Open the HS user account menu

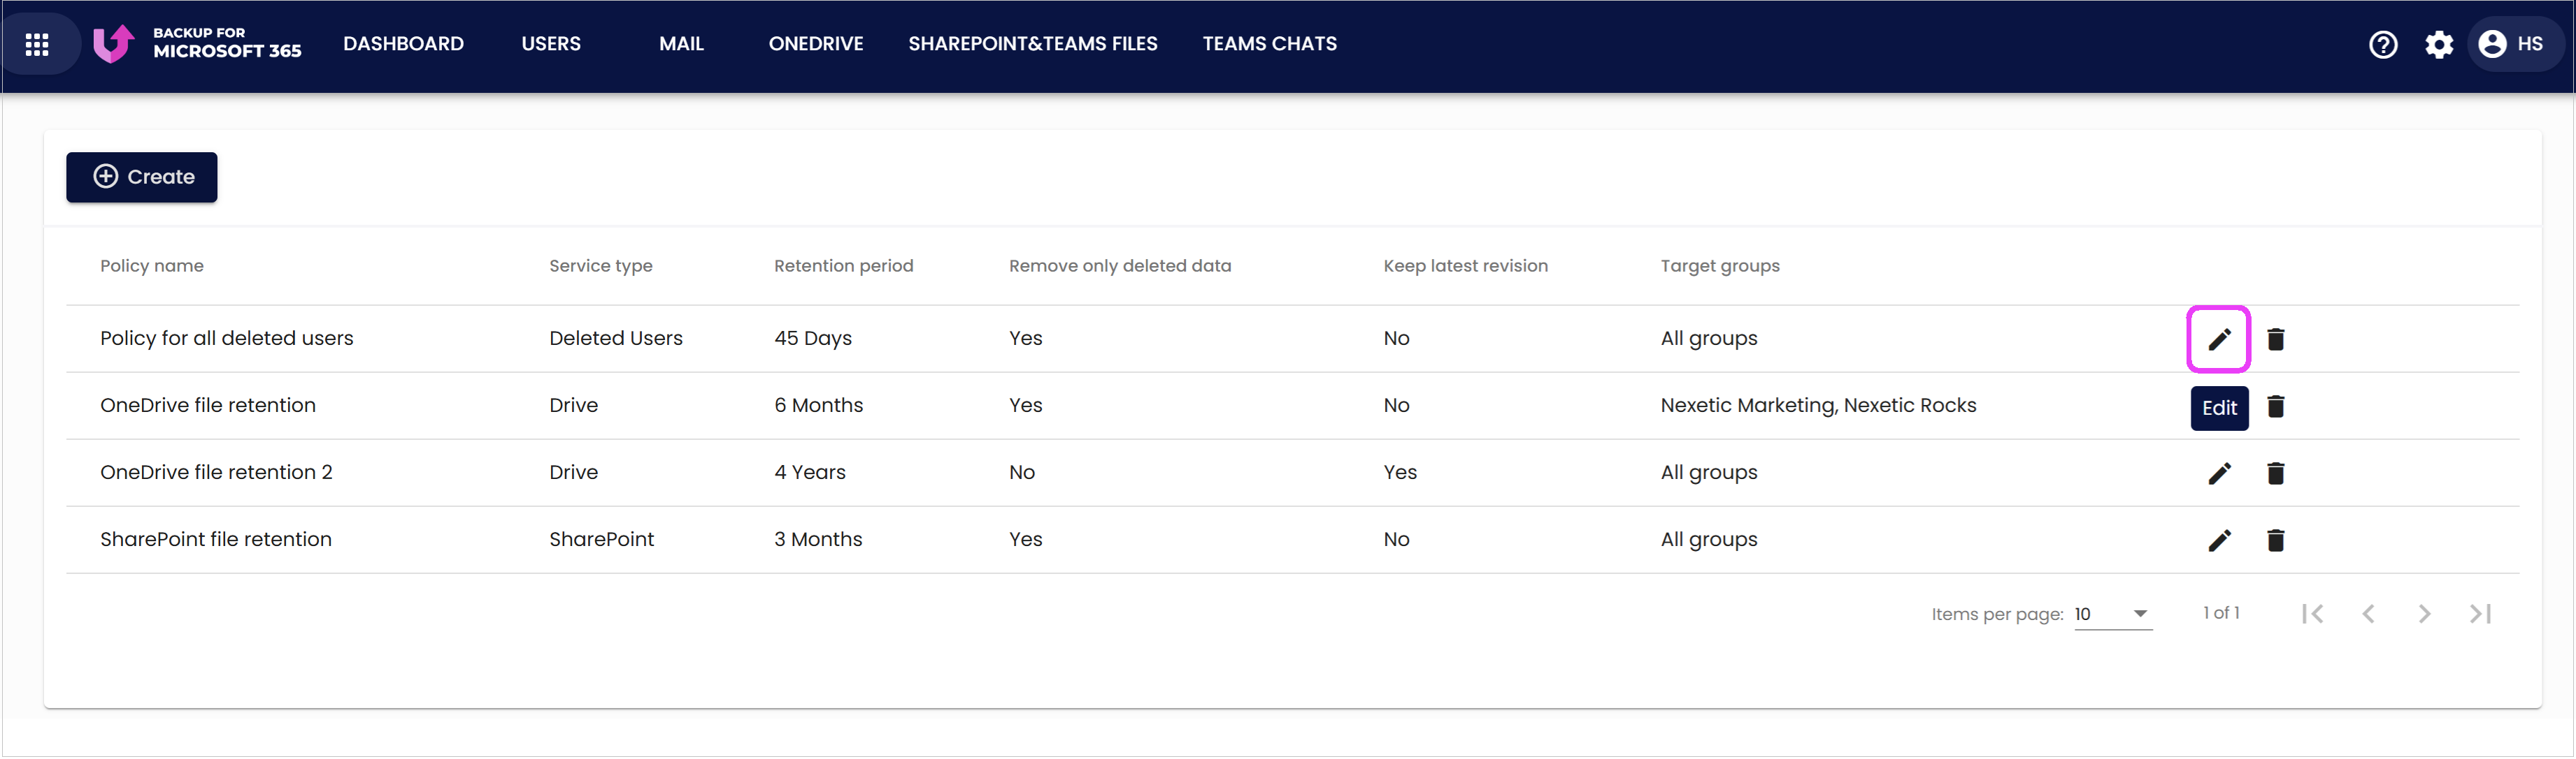click(x=2511, y=44)
